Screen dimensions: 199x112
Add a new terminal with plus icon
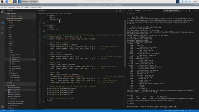click(183, 11)
